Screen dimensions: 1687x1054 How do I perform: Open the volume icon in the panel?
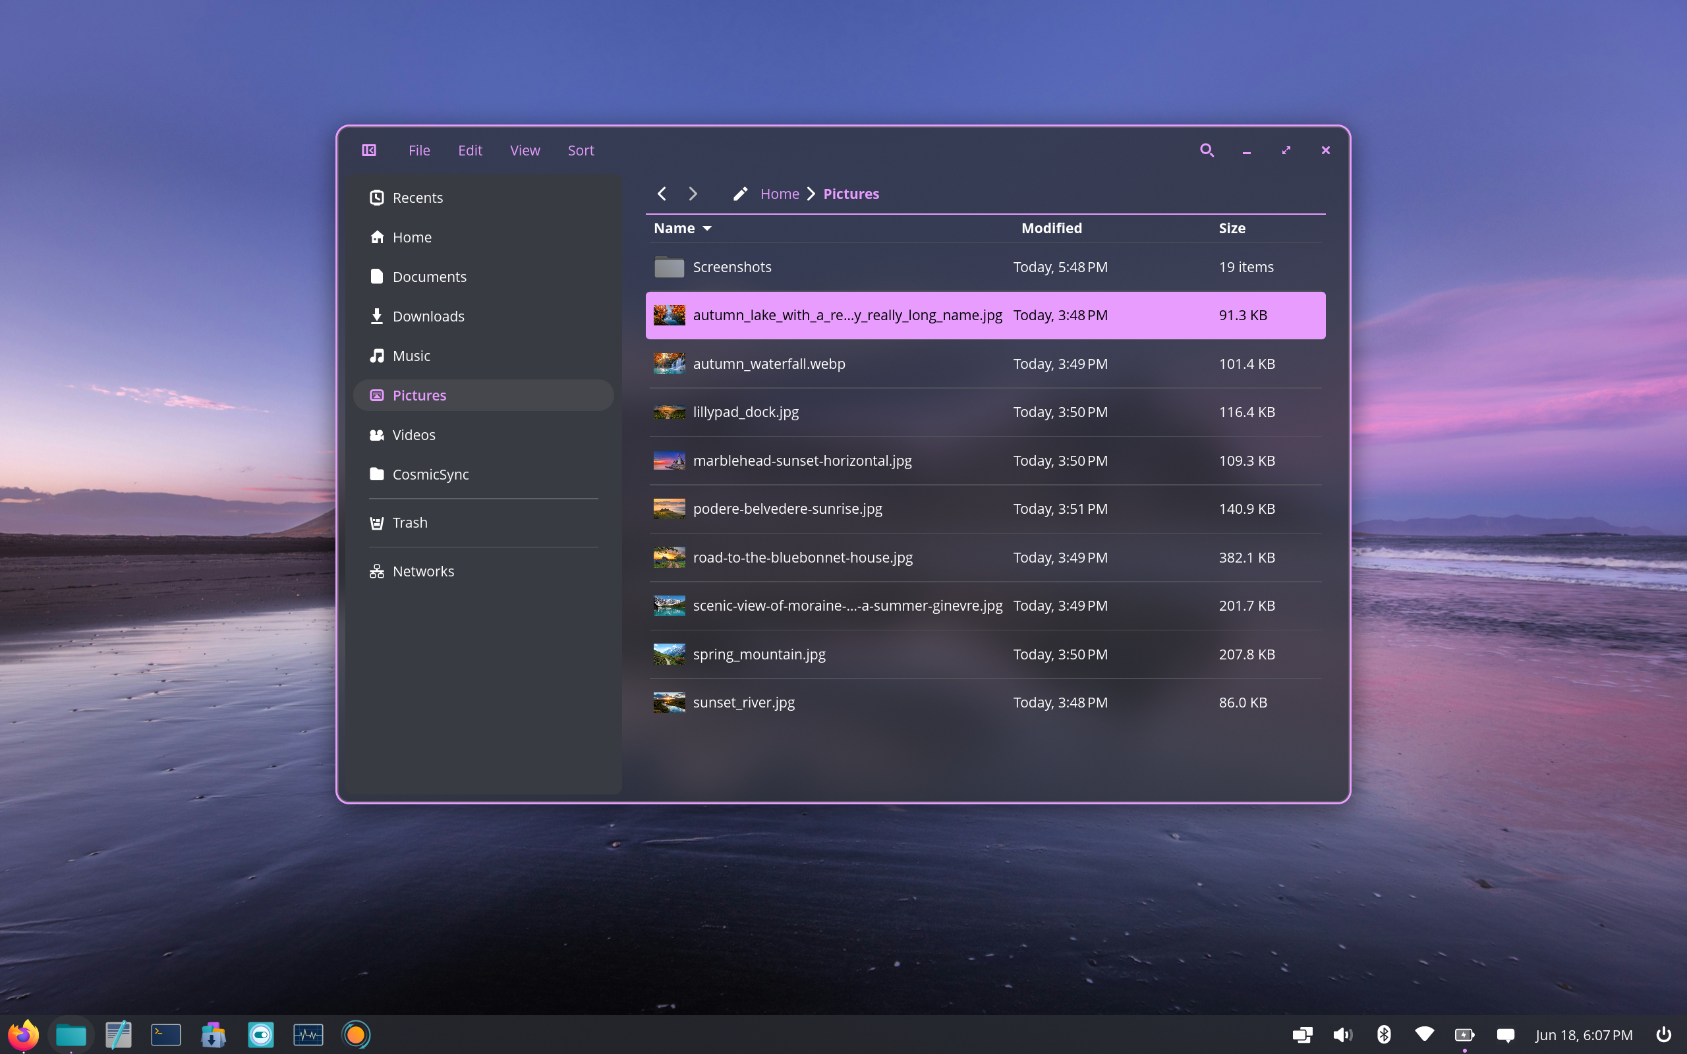point(1342,1034)
